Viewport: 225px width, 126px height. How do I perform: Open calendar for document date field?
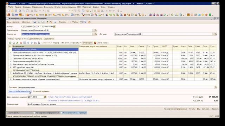[54, 27]
